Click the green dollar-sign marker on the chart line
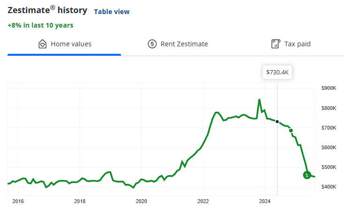 307,175
